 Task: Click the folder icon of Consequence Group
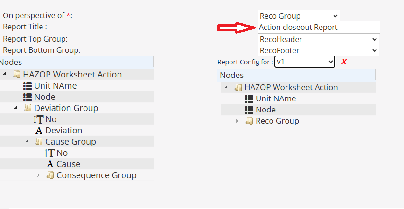click(50, 175)
